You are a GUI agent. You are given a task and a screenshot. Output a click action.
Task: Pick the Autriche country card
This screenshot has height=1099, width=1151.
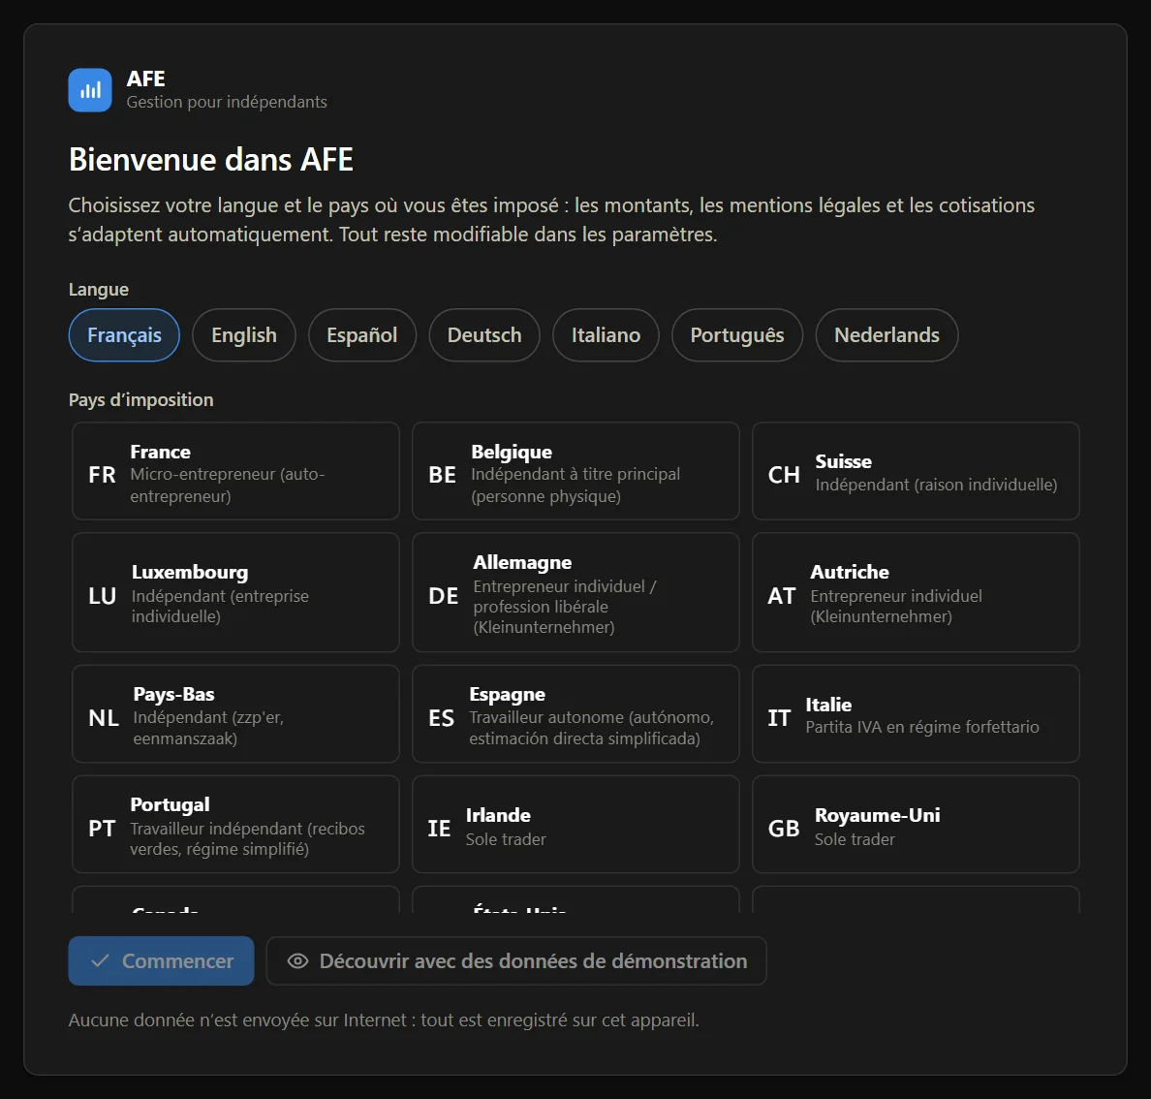tap(916, 592)
